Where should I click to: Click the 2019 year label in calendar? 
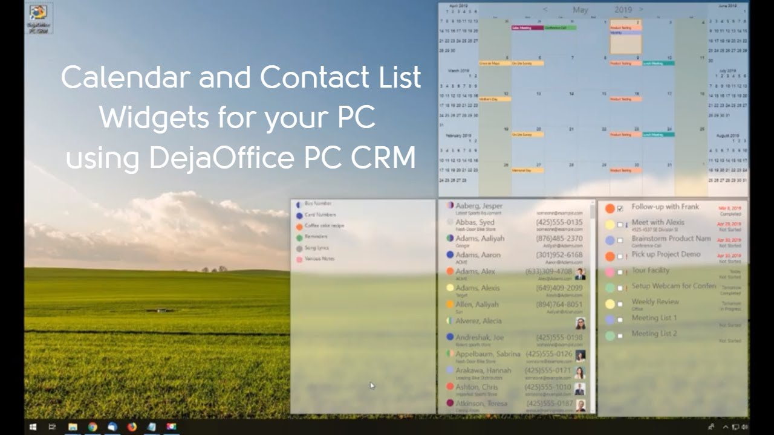(x=623, y=10)
